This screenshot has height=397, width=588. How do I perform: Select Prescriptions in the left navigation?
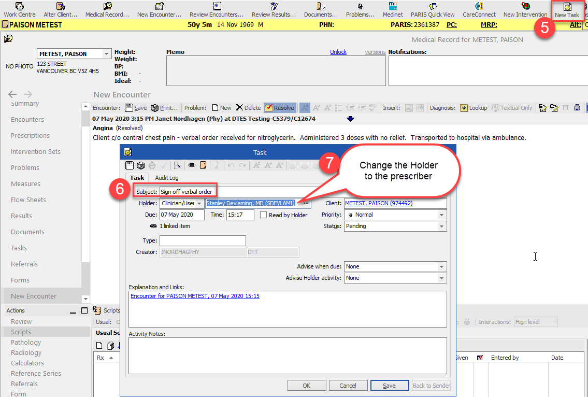[30, 136]
